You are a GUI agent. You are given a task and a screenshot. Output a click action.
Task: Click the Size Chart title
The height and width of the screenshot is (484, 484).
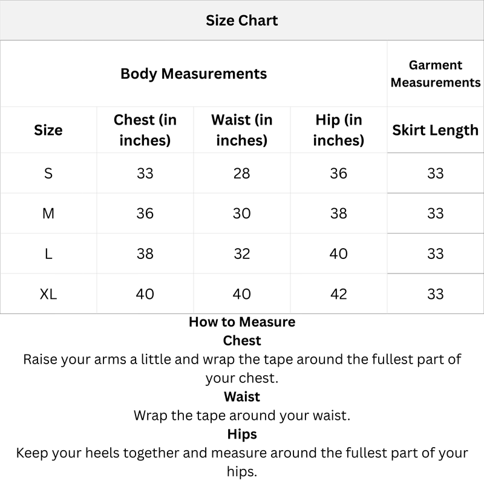pos(241,21)
